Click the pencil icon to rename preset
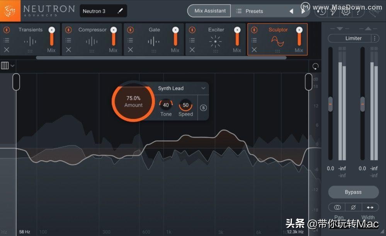Viewport: 386px width, 236px height. click(x=121, y=11)
